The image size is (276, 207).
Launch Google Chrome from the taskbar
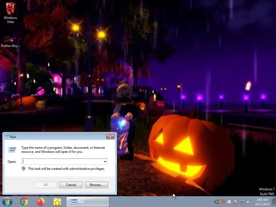point(24,202)
